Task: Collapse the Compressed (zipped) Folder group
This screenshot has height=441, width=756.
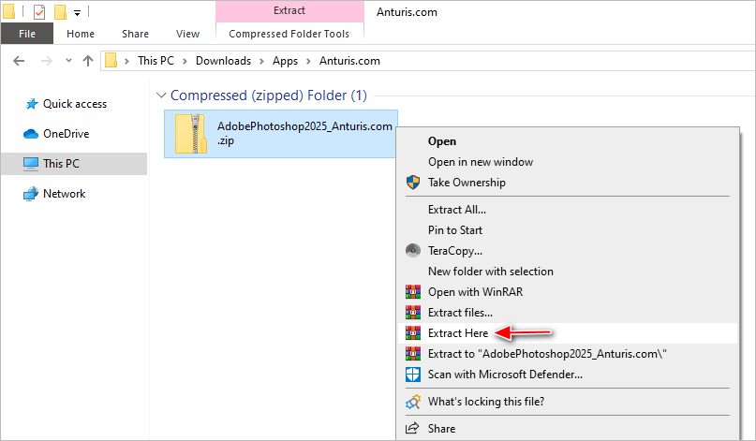Action: (162, 96)
